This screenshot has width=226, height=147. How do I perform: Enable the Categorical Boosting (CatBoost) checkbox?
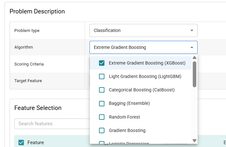pyautogui.click(x=102, y=90)
